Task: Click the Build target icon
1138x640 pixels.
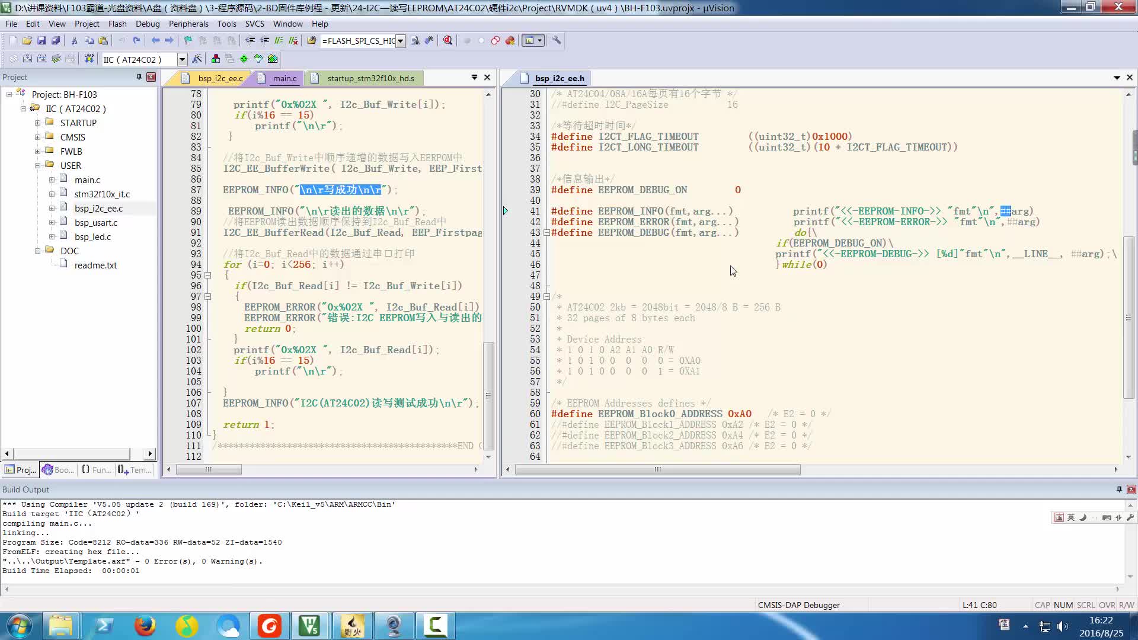Action: [27, 59]
